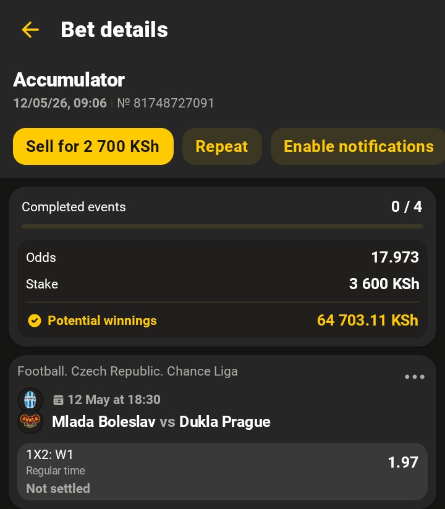Tap the yellow checkmark beside Potential winnings

click(35, 321)
